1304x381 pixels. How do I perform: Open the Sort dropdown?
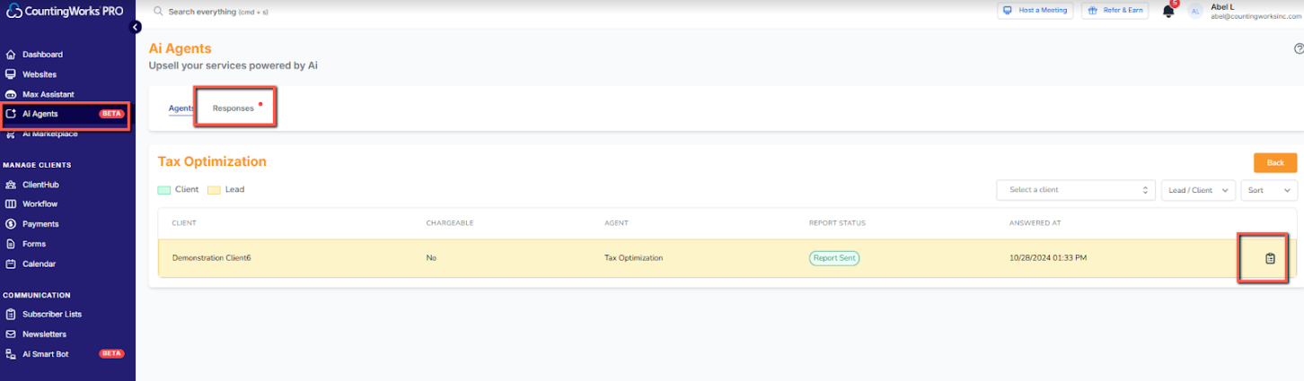tap(1269, 190)
